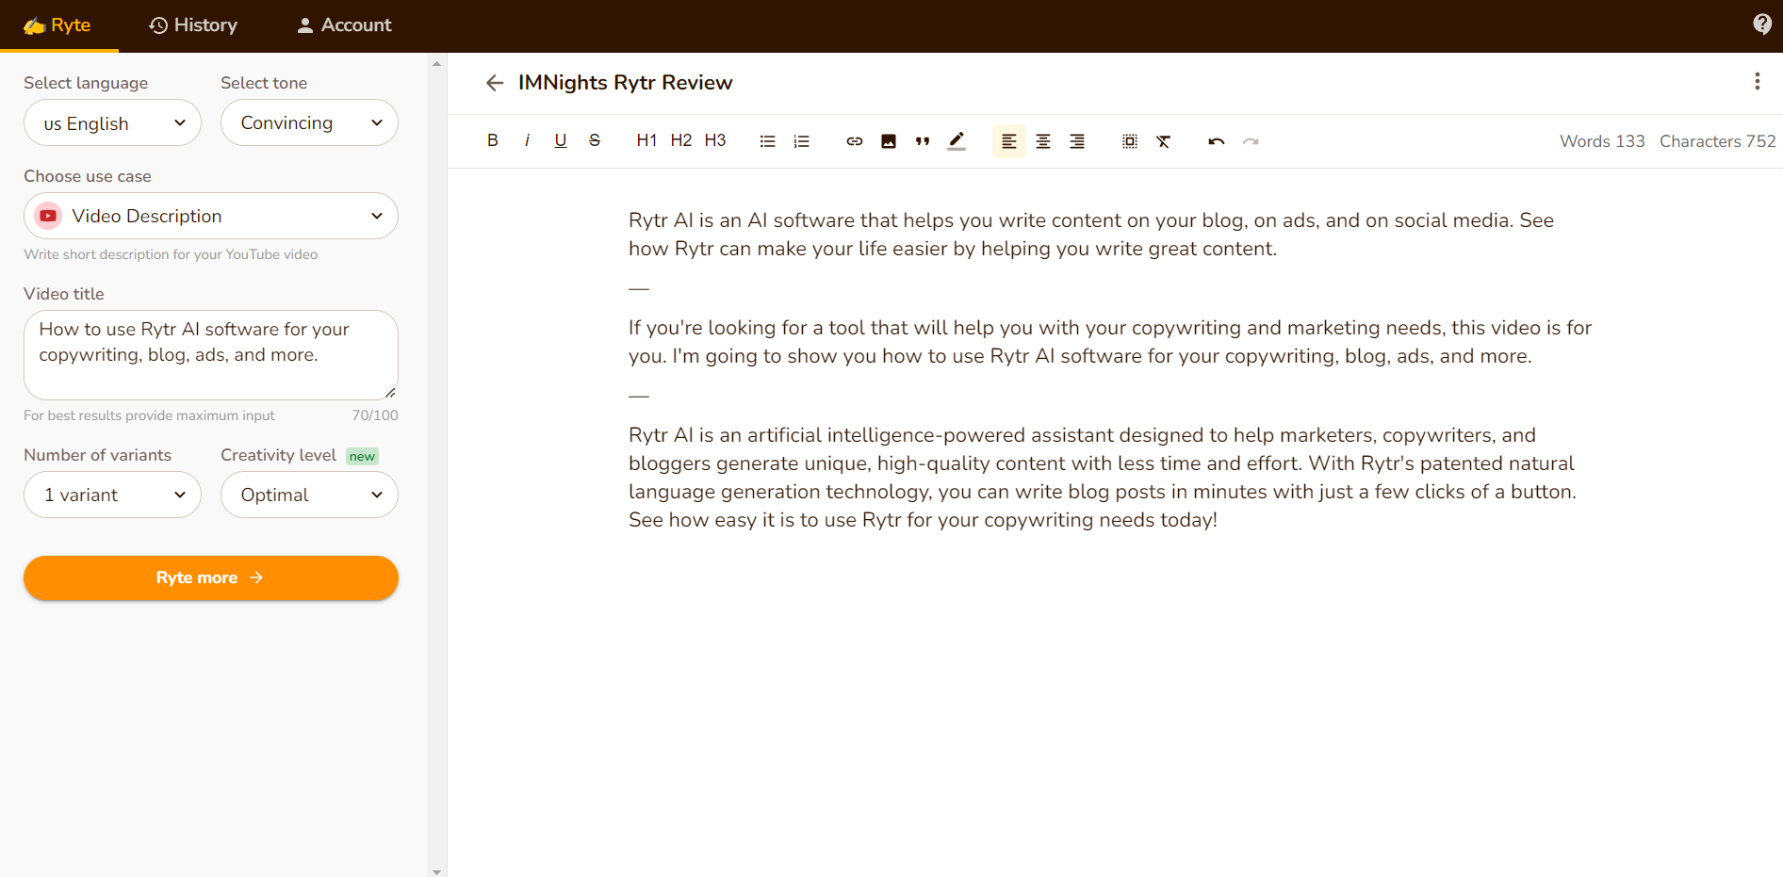Open the Optimal creativity level dropdown
The image size is (1783, 877).
tap(309, 495)
